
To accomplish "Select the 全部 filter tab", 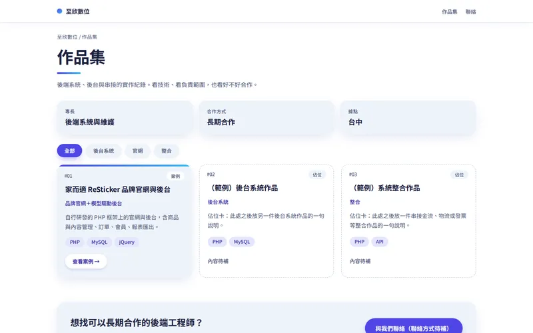I will coord(70,151).
